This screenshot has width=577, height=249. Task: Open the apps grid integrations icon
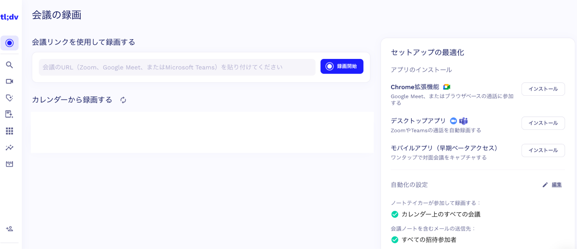coord(10,131)
